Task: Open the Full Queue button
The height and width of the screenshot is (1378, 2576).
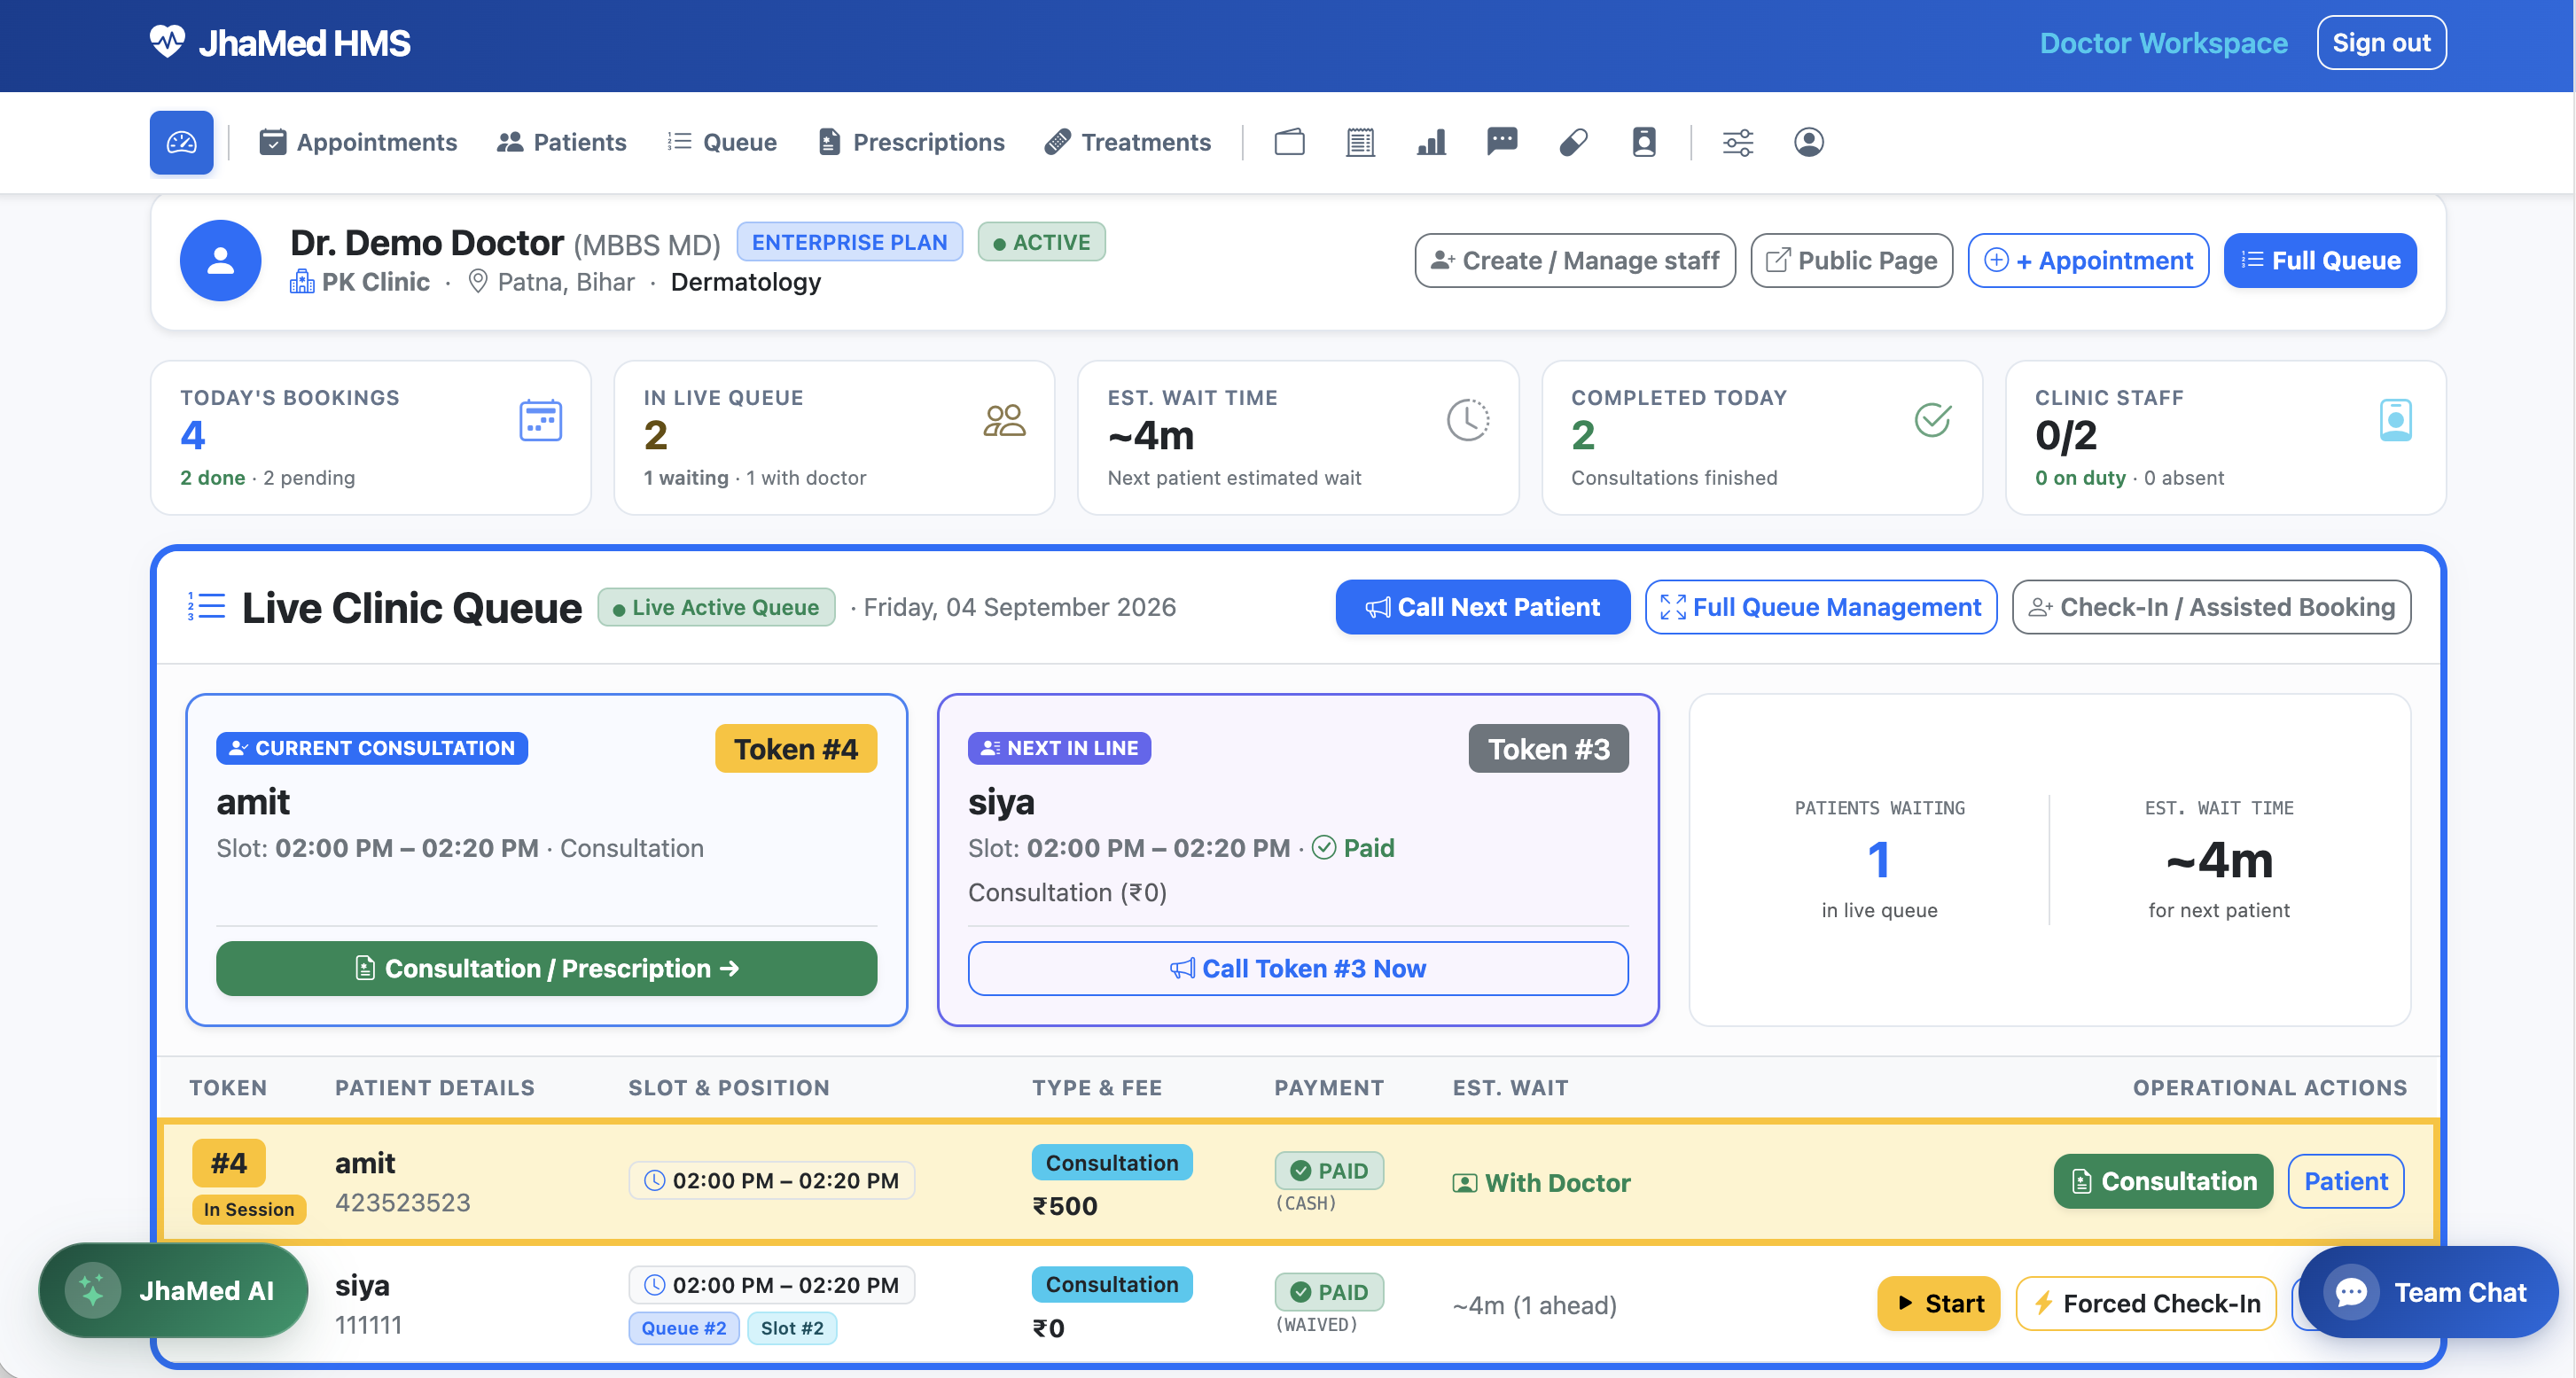Action: click(x=2320, y=261)
